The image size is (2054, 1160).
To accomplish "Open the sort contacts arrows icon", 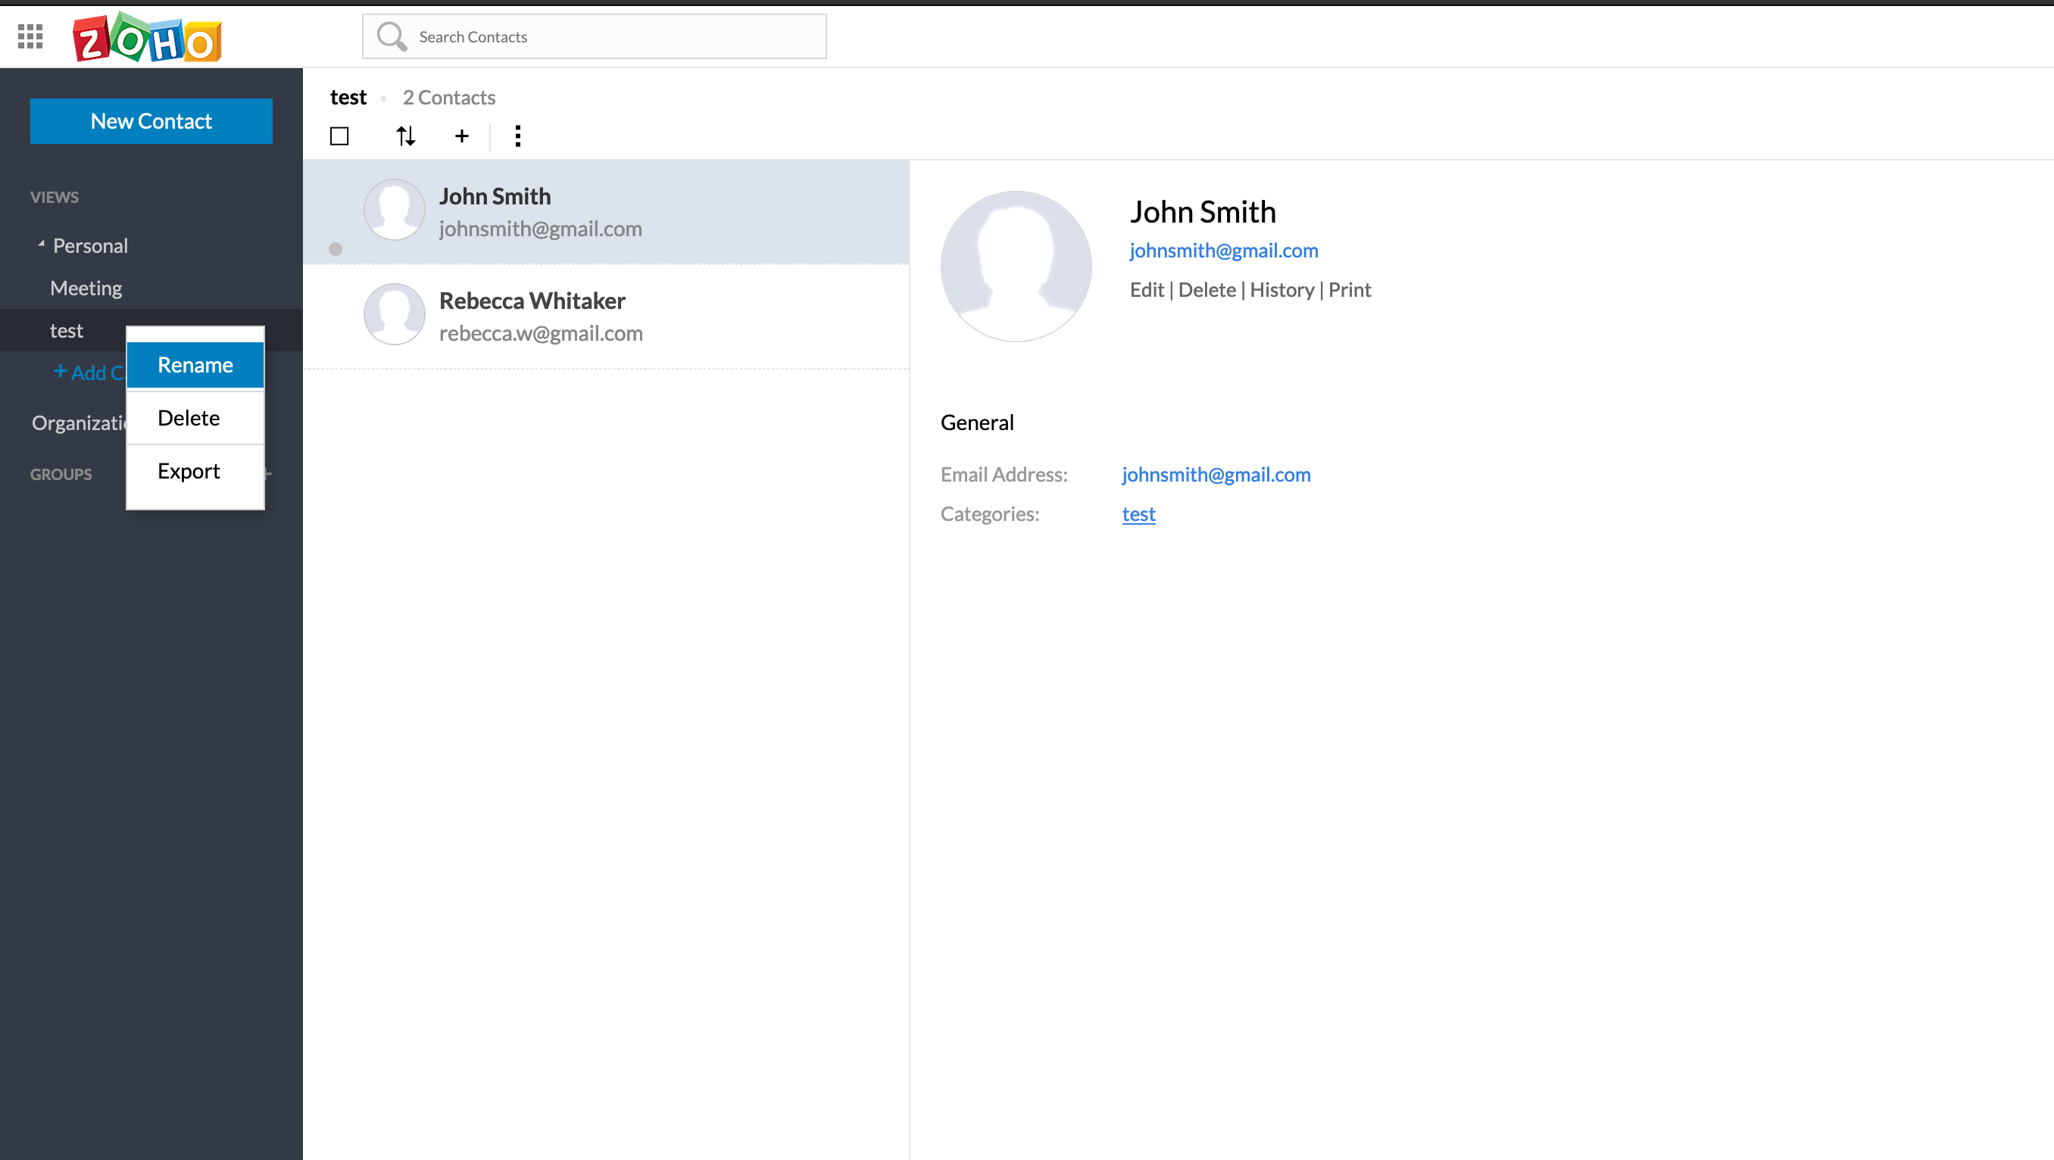I will (405, 136).
